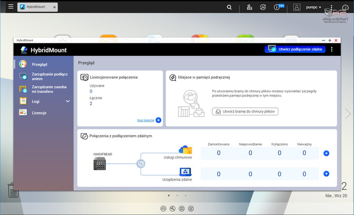Click third round icon in bottom dock
This screenshot has height=215, width=354.
(x=182, y=209)
